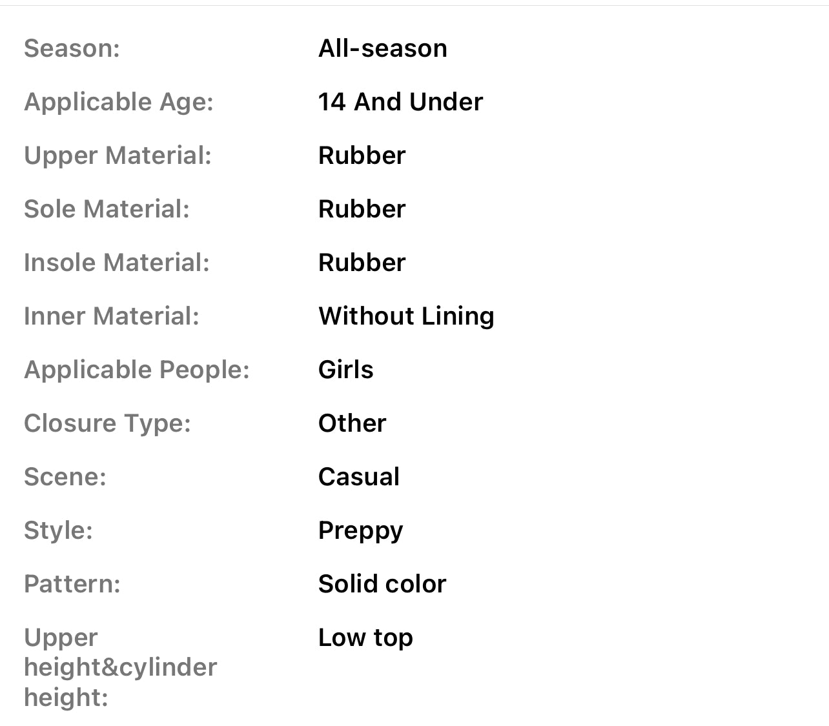
Task: Select the Insole Material label
Action: (117, 263)
